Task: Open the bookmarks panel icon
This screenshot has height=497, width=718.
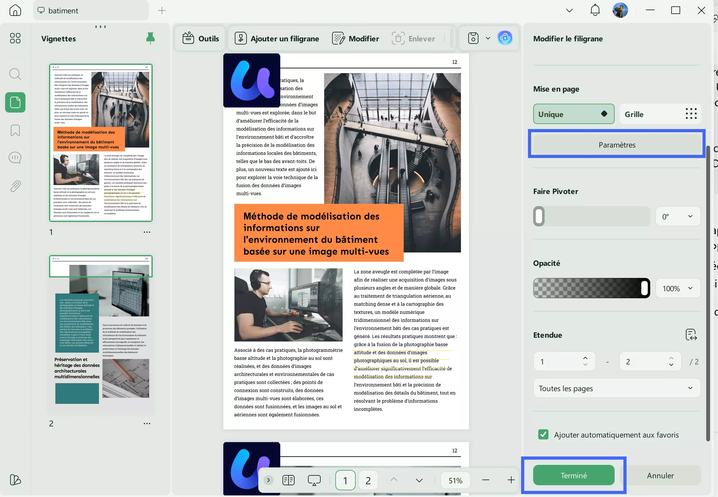Action: [15, 130]
